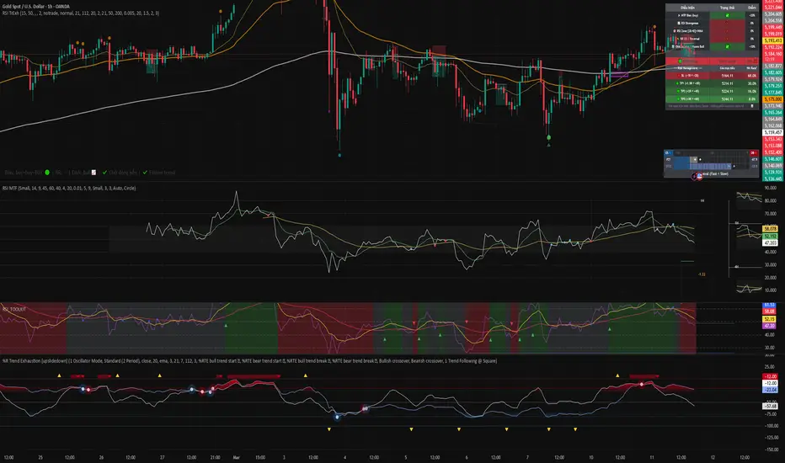785x463 pixels.
Task: Click the SL price 5164.11 cell
Action: click(x=728, y=76)
